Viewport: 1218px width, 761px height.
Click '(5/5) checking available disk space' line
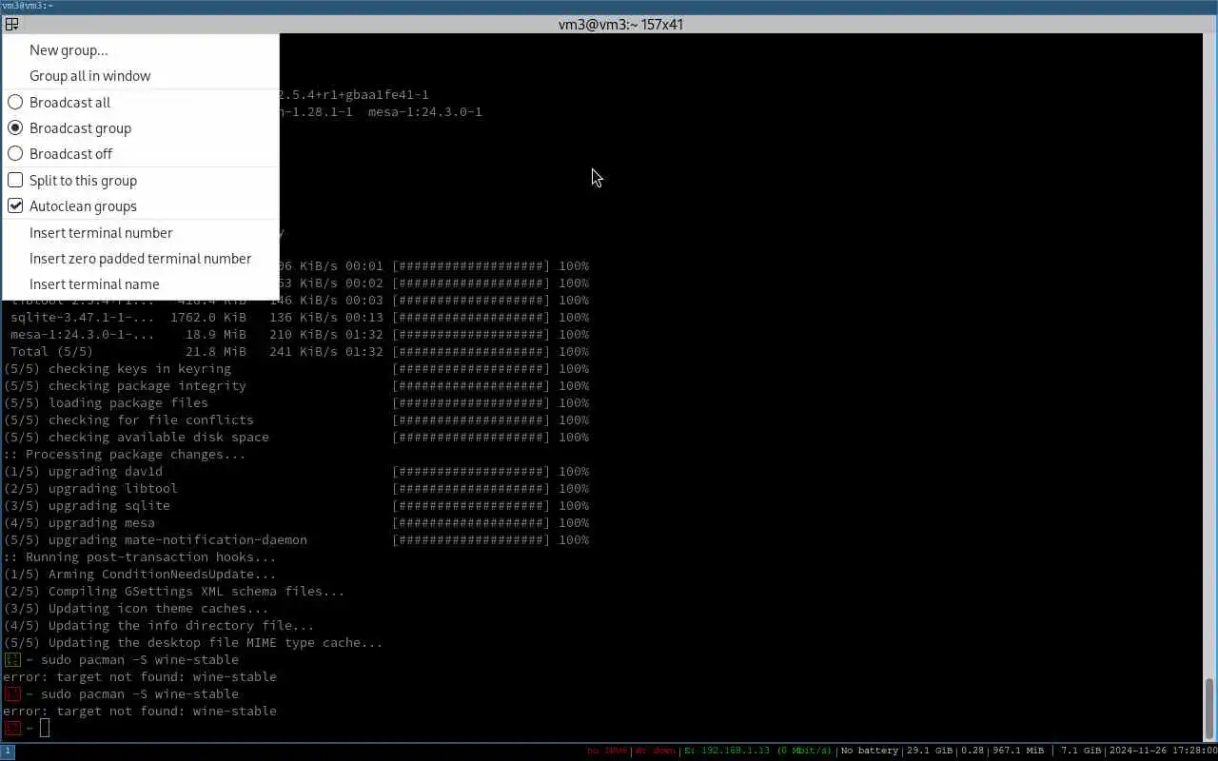click(136, 438)
